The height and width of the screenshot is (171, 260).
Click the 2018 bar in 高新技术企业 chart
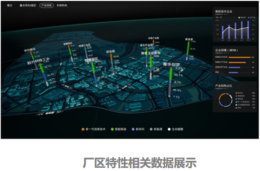[248, 30]
